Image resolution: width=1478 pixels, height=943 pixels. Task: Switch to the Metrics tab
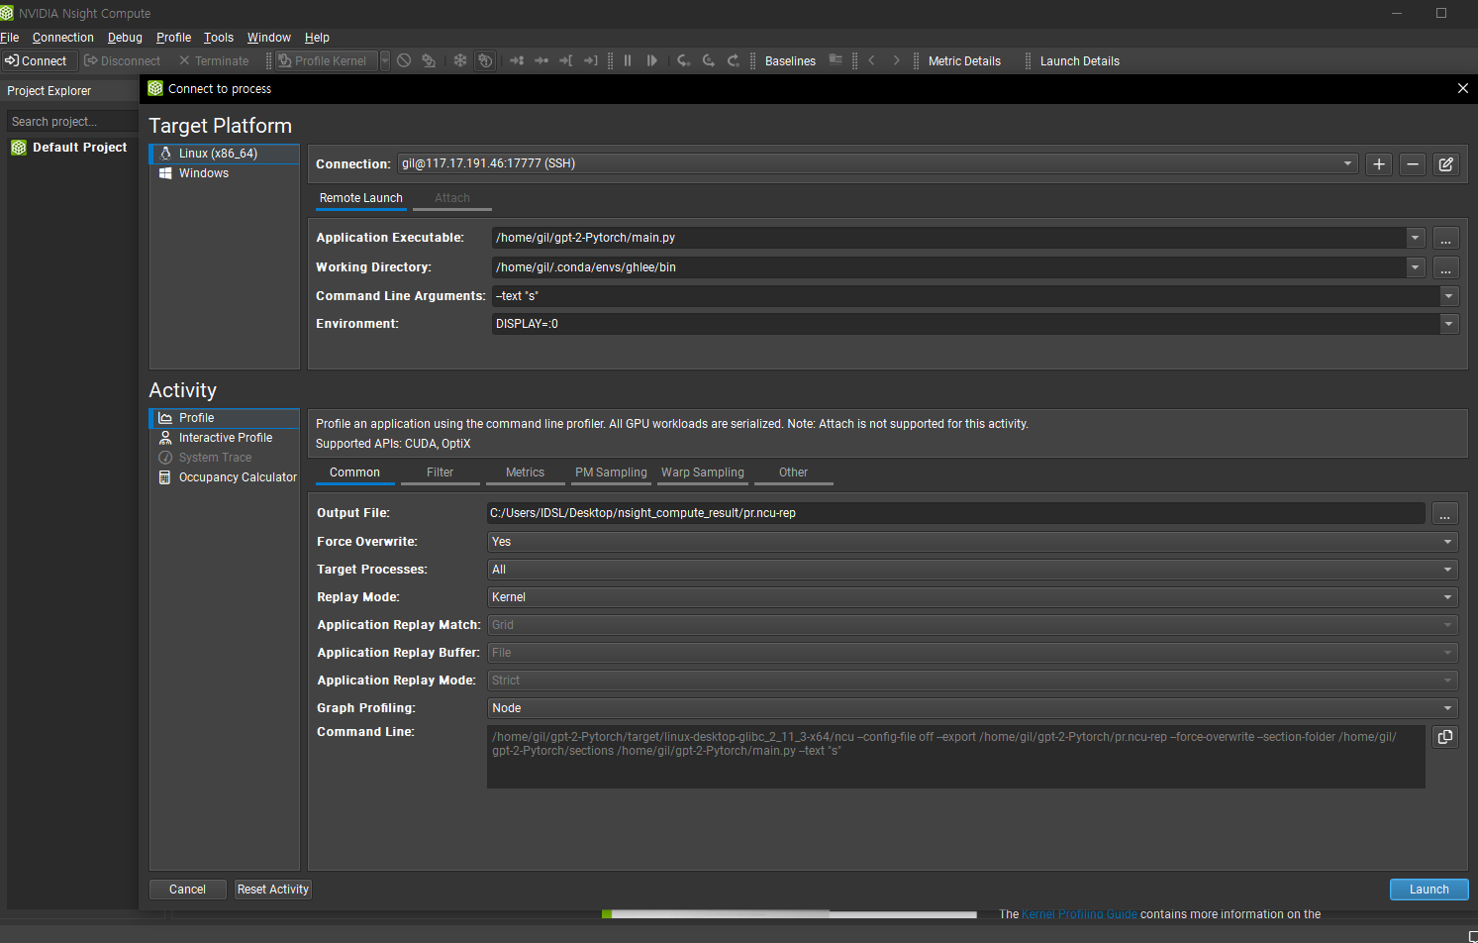(x=525, y=472)
